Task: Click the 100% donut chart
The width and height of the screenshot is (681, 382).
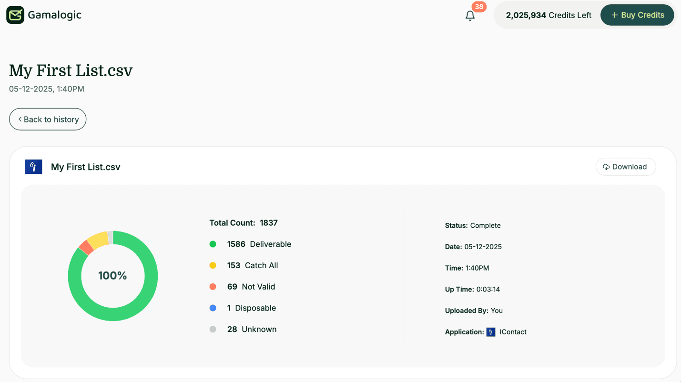Action: (112, 276)
